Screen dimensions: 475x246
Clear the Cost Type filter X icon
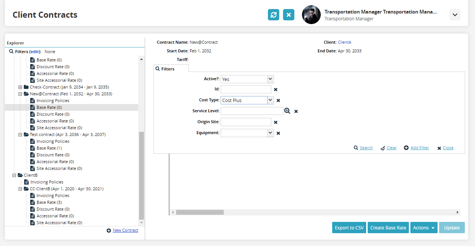click(x=279, y=100)
